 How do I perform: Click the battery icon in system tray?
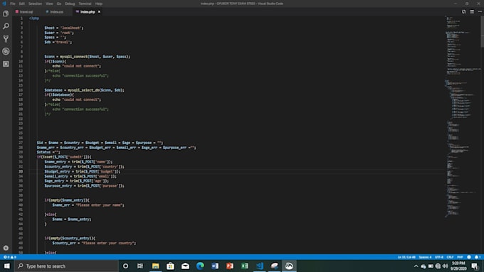pyautogui.click(x=431, y=266)
